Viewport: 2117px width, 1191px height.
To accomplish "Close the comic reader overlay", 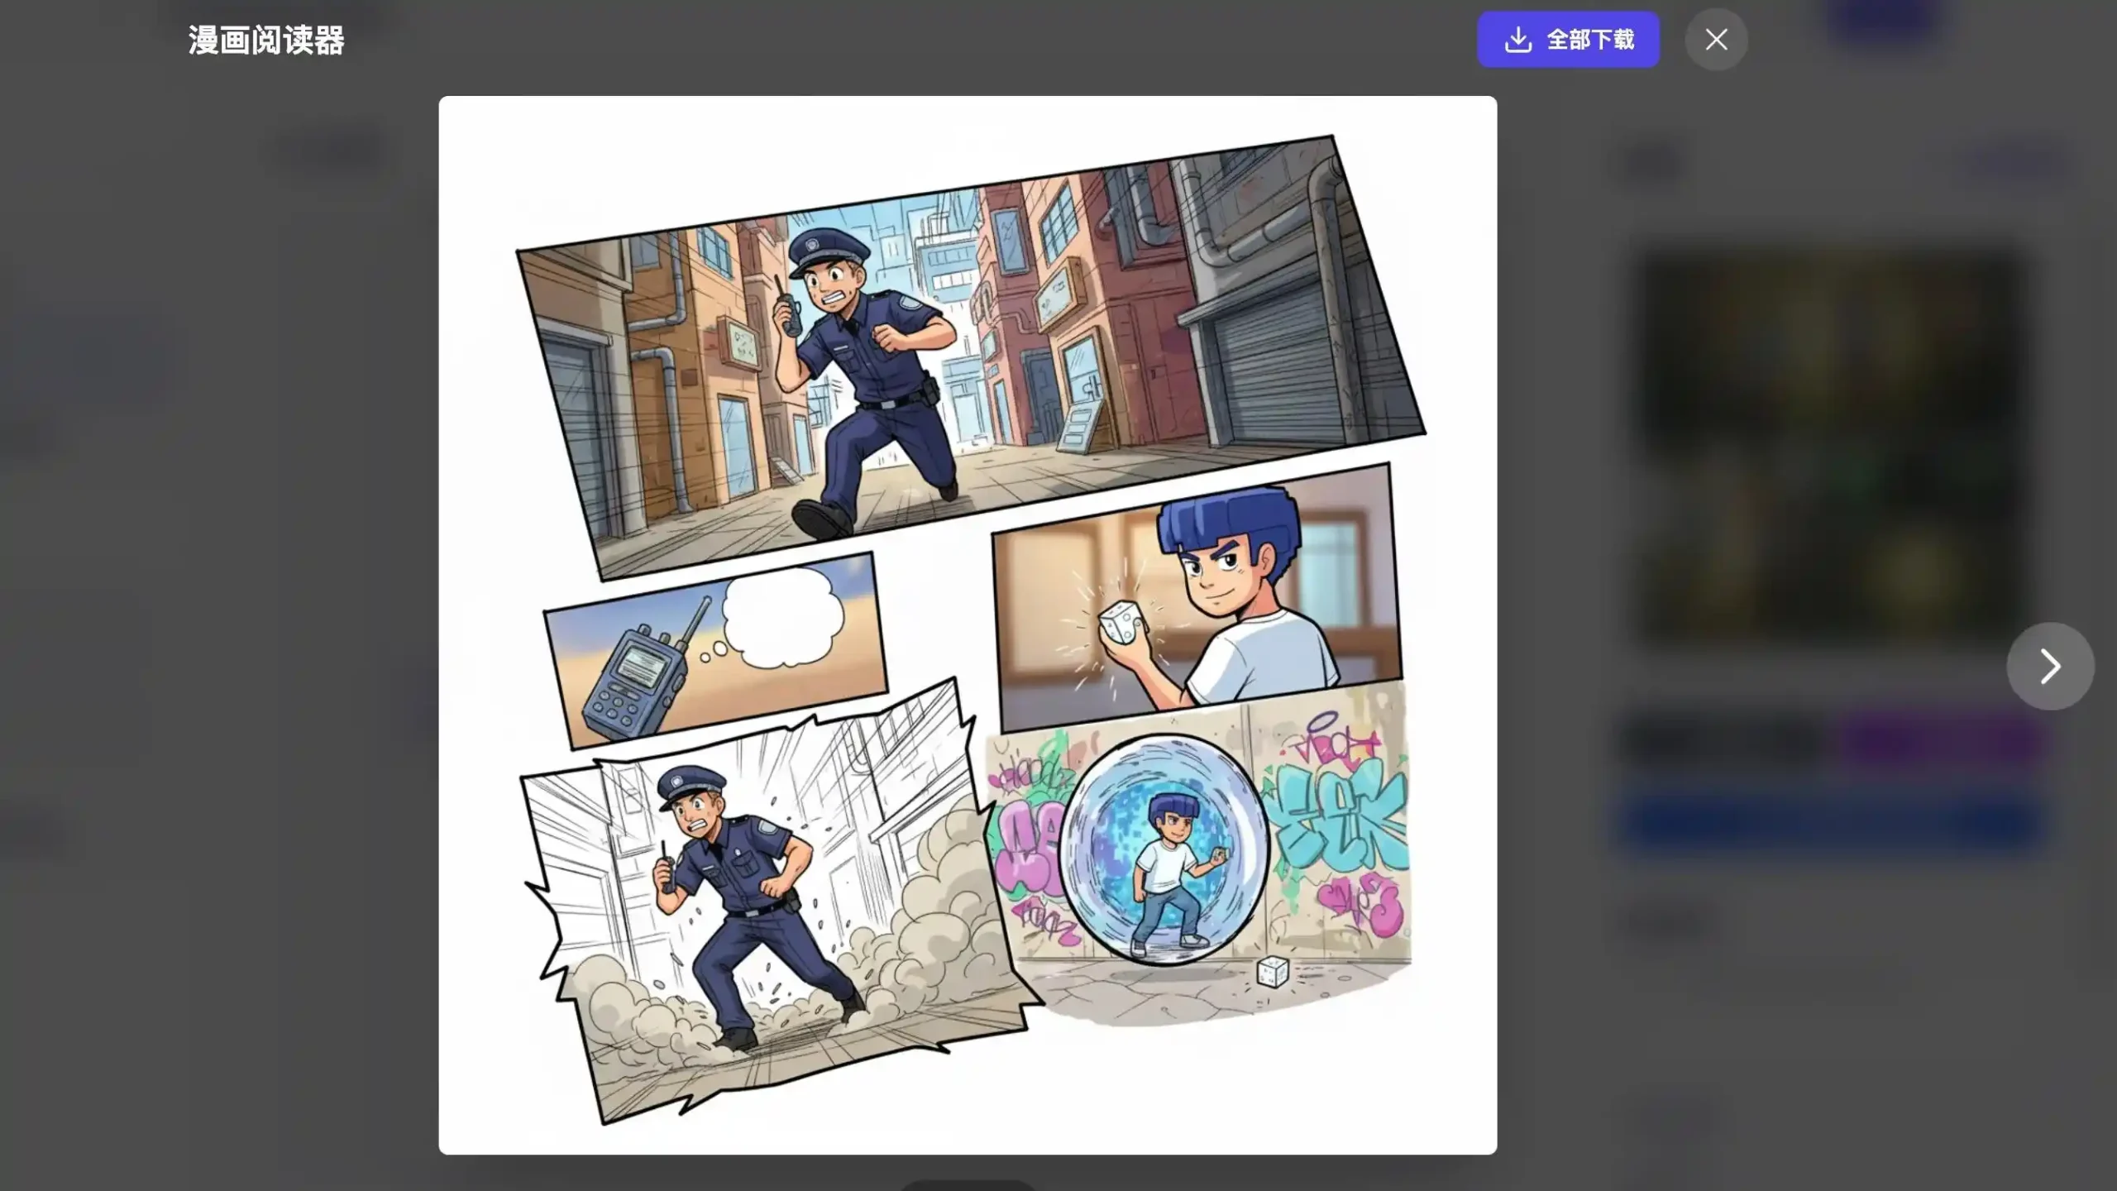I will pos(1716,40).
